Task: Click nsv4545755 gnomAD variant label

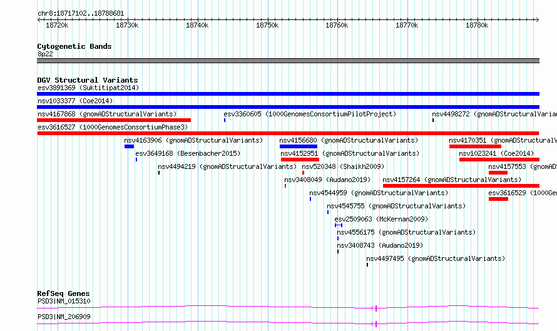Action: (x=396, y=206)
